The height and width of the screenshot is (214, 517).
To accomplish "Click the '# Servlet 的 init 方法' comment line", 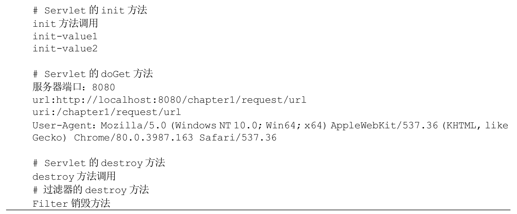I will click(x=90, y=10).
